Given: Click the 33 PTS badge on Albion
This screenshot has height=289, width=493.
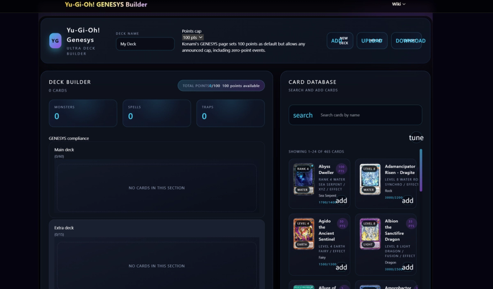Looking at the screenshot, I should coord(411,224).
